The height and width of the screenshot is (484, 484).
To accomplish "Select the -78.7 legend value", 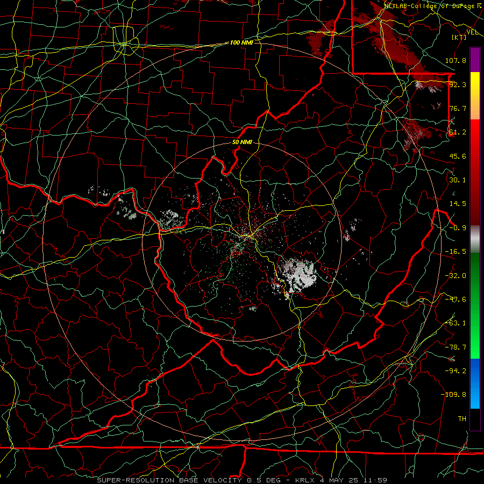I will (x=455, y=347).
